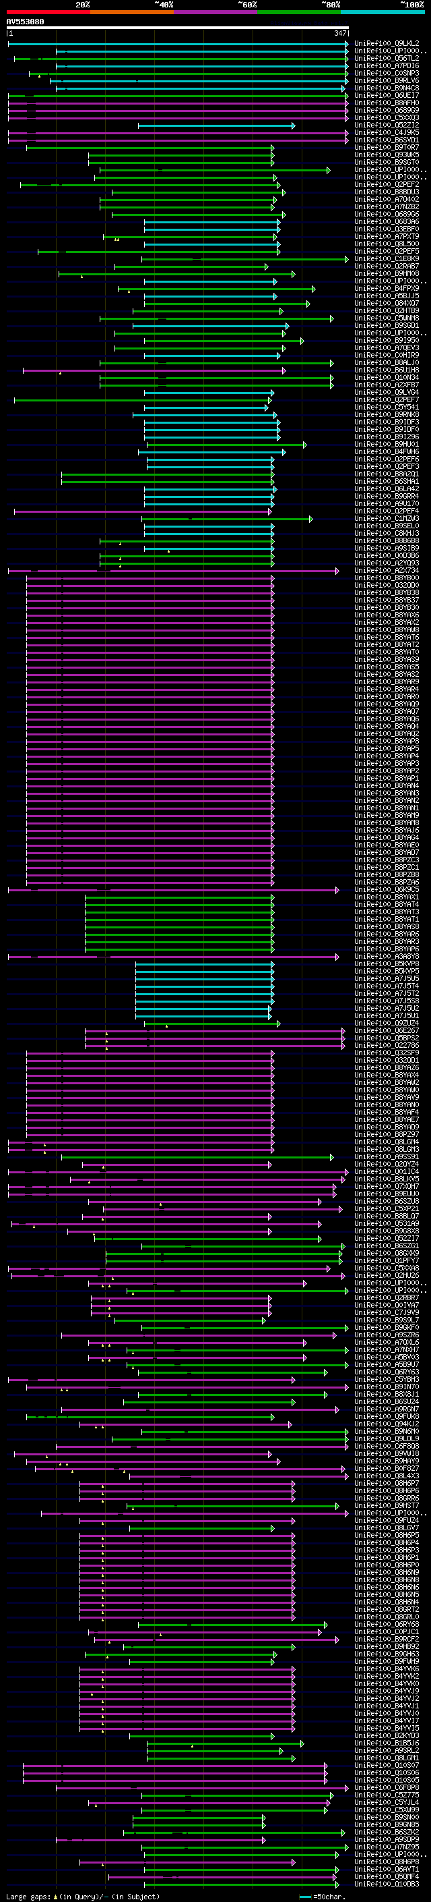Image resolution: width=431 pixels, height=1902 pixels.
Task: Select hit label UniRef100_Q8LGM1
Action: [x=387, y=1758]
